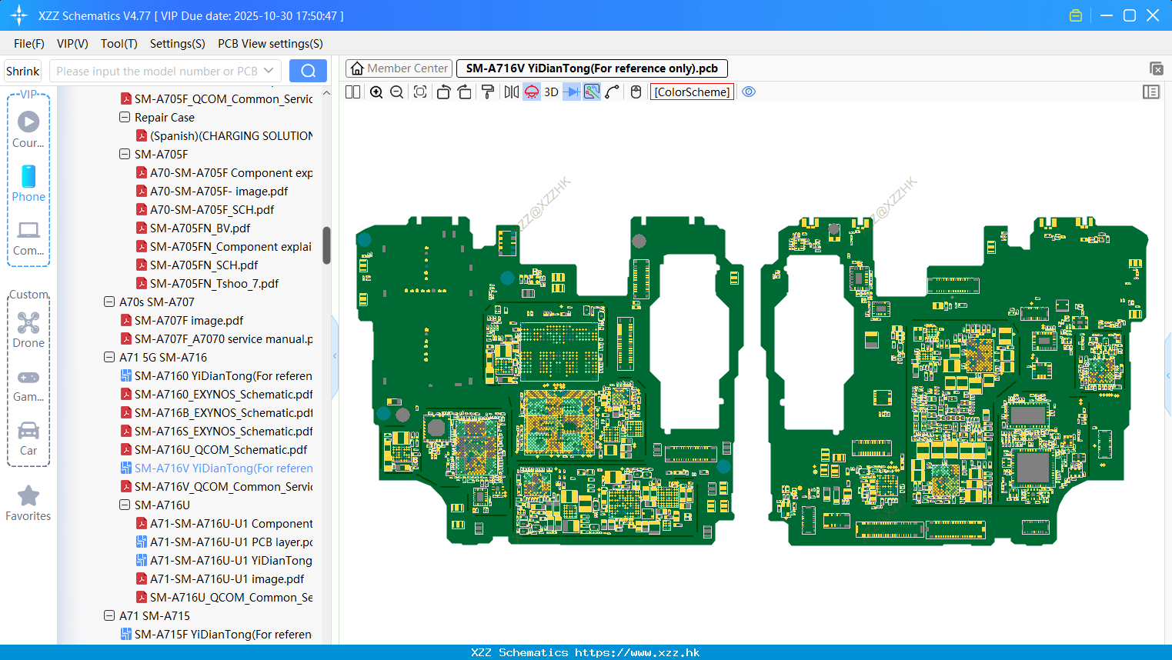Screen dimensions: 1172x660
Task: Collapse the A71 SM-A715 tree node
Action: (109, 616)
